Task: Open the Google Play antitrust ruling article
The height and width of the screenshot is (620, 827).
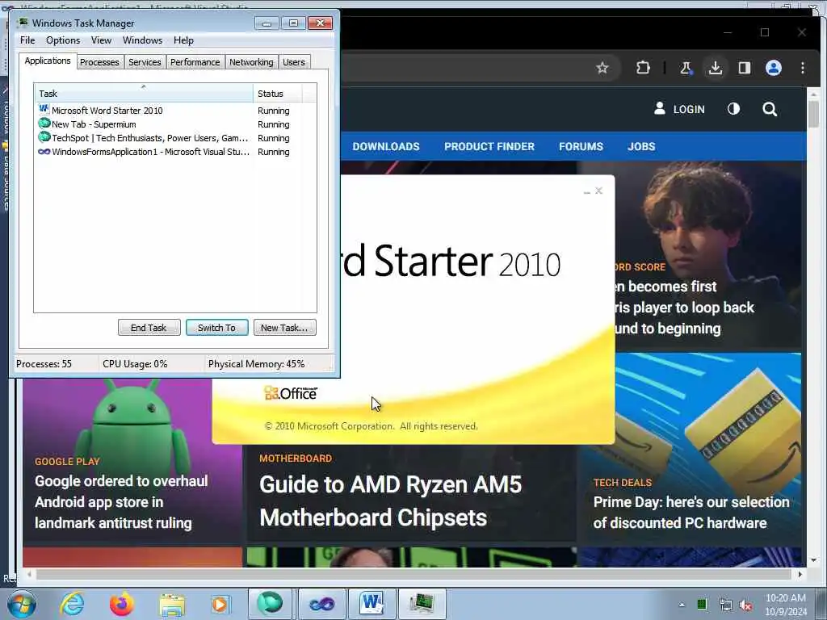Action: [121, 502]
